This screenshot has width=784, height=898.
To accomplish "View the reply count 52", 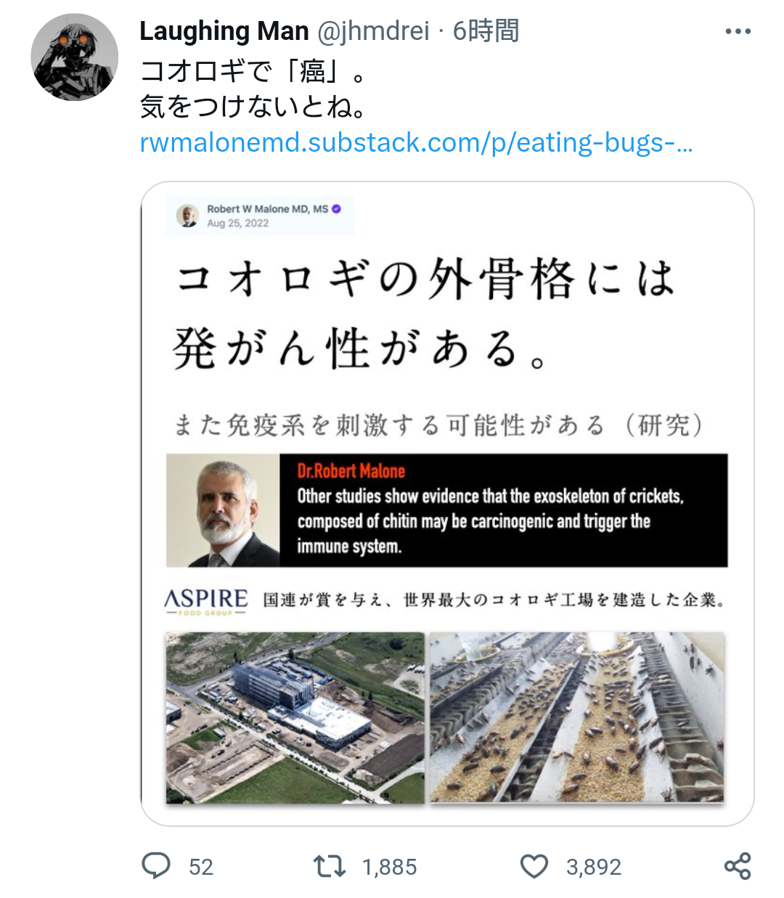I will click(x=201, y=867).
